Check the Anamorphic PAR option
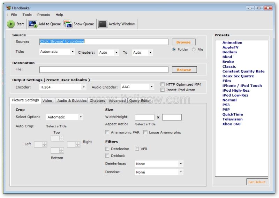279x198 pixels. 107,132
